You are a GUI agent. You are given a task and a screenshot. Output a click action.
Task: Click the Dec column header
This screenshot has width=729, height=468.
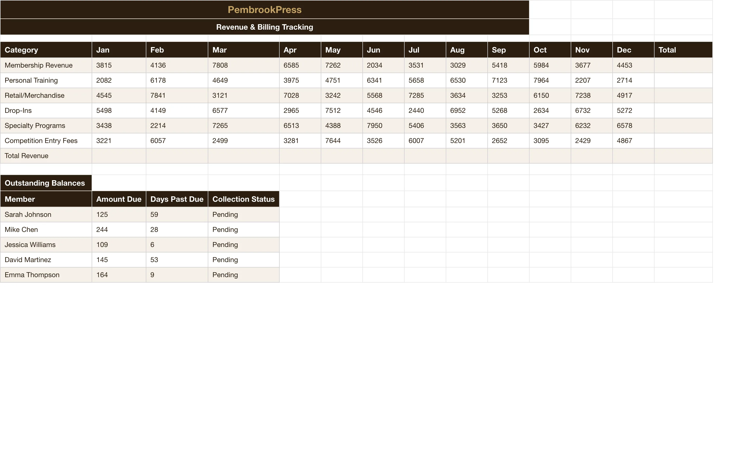(x=633, y=50)
